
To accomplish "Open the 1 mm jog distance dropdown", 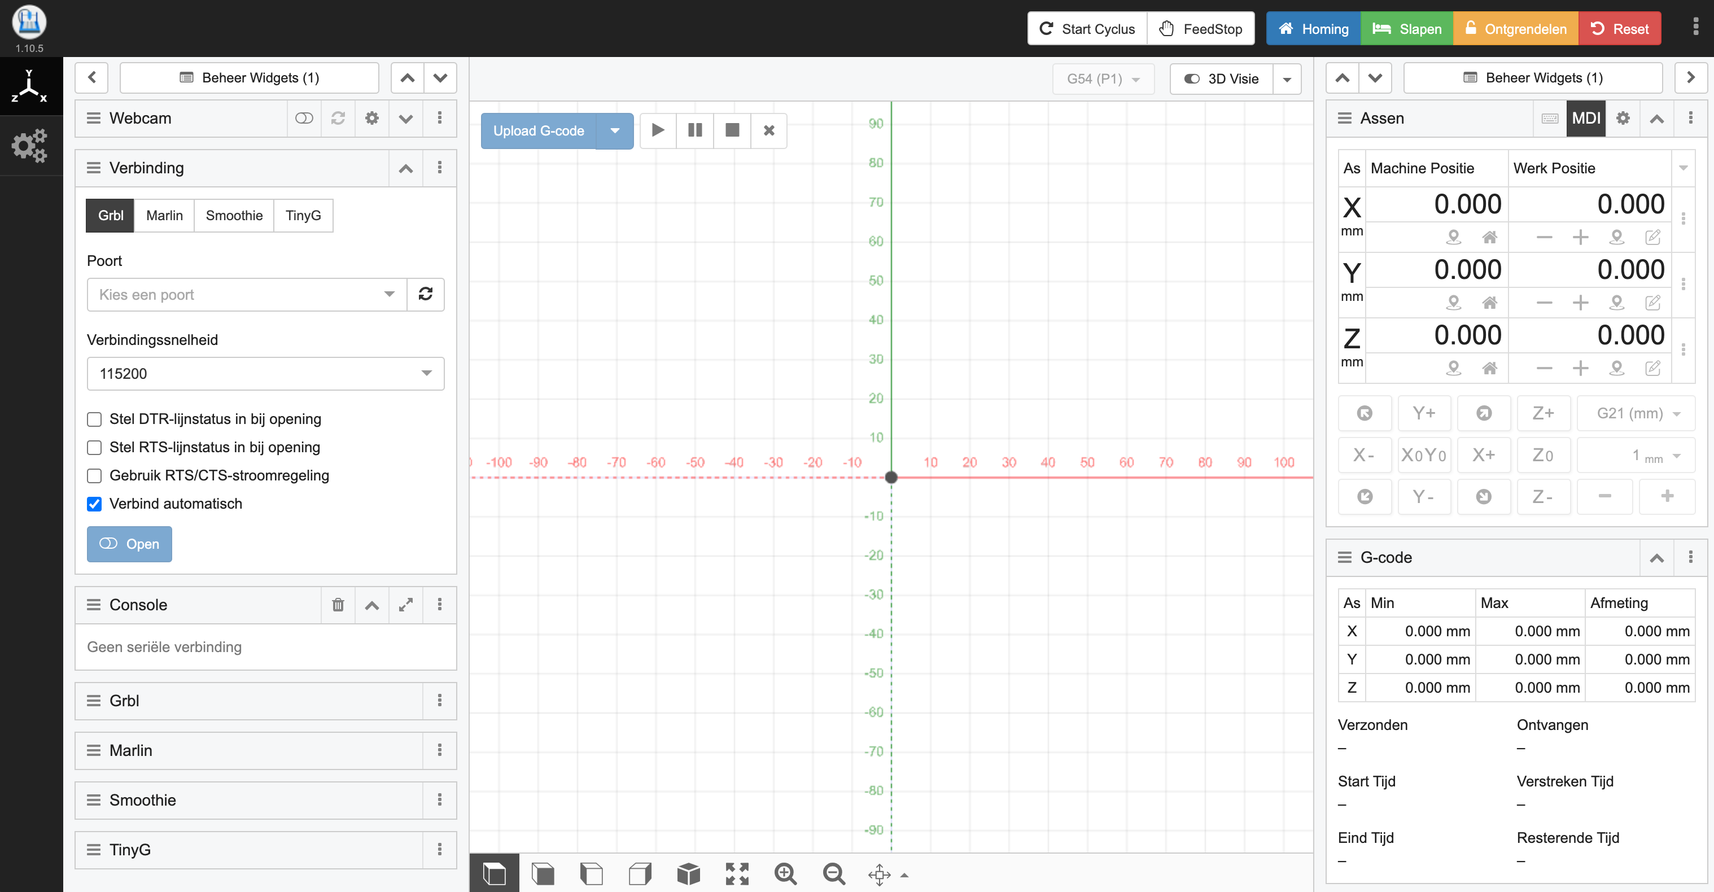I will 1636,455.
